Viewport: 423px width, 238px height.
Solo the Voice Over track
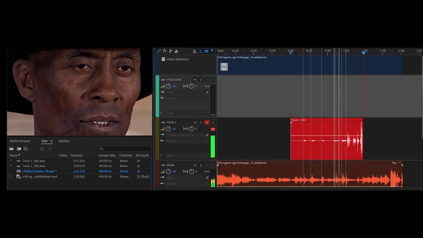[x=201, y=80]
